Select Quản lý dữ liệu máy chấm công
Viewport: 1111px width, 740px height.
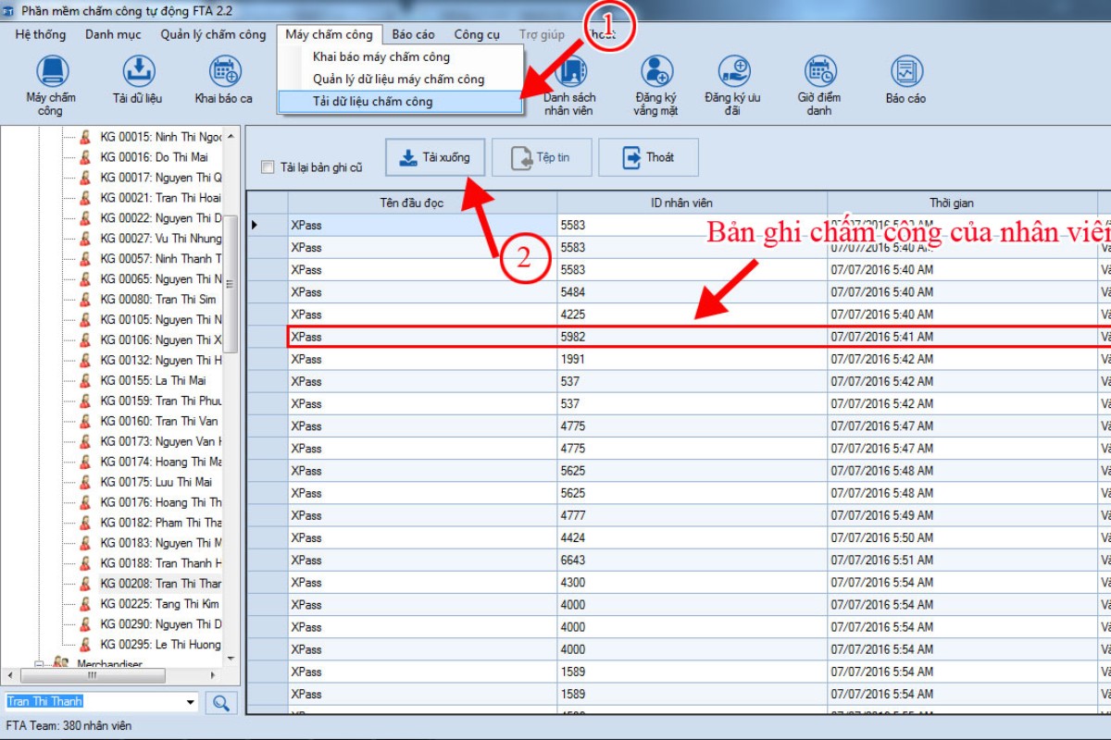tap(400, 80)
